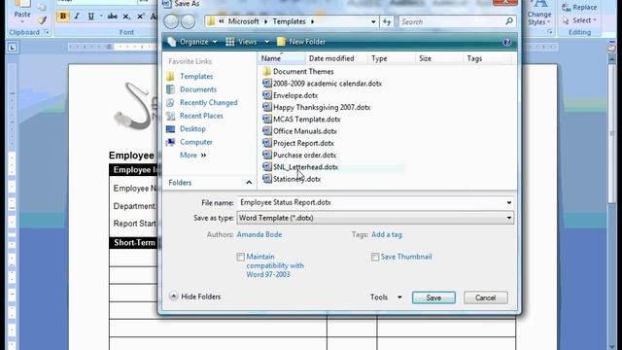Go back with dialog Back arrow
This screenshot has height=350, width=622.
(x=171, y=21)
